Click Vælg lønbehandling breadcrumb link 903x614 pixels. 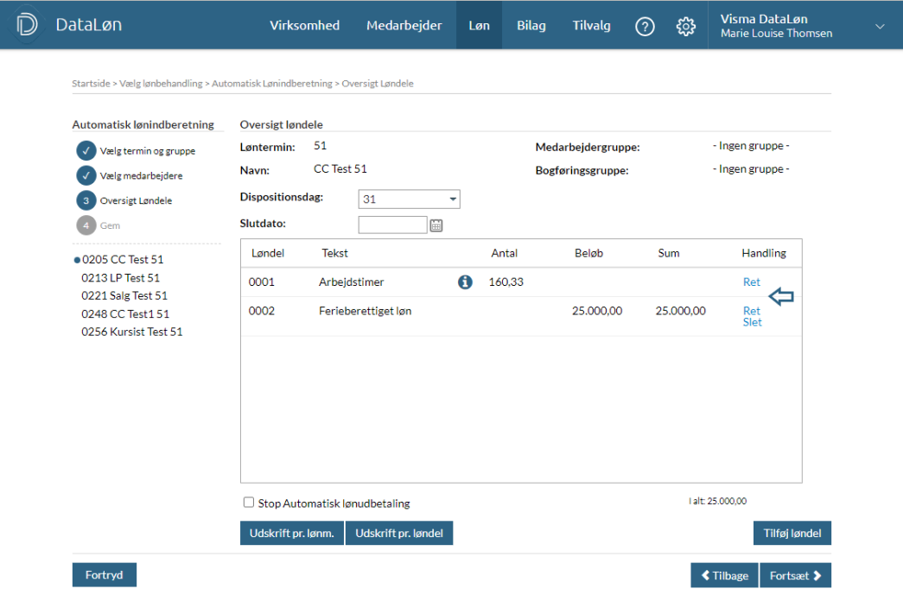click(x=161, y=84)
